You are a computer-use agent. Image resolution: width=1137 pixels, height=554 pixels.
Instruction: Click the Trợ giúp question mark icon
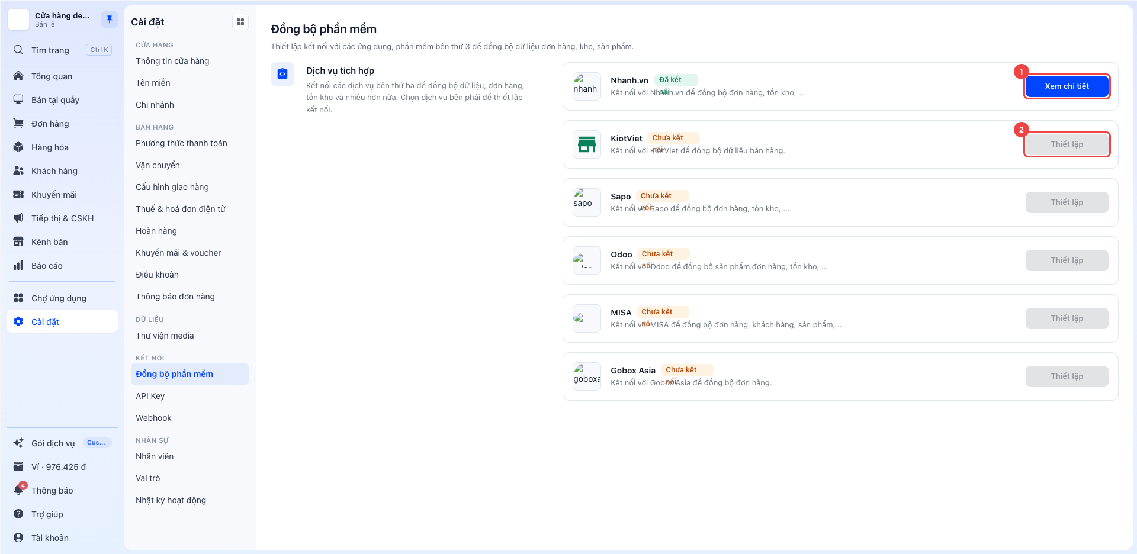18,514
